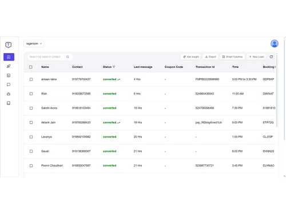The height and width of the screenshot is (214, 286).
Task: Open the bottom book-shaped sidebar icon
Action: 9,103
